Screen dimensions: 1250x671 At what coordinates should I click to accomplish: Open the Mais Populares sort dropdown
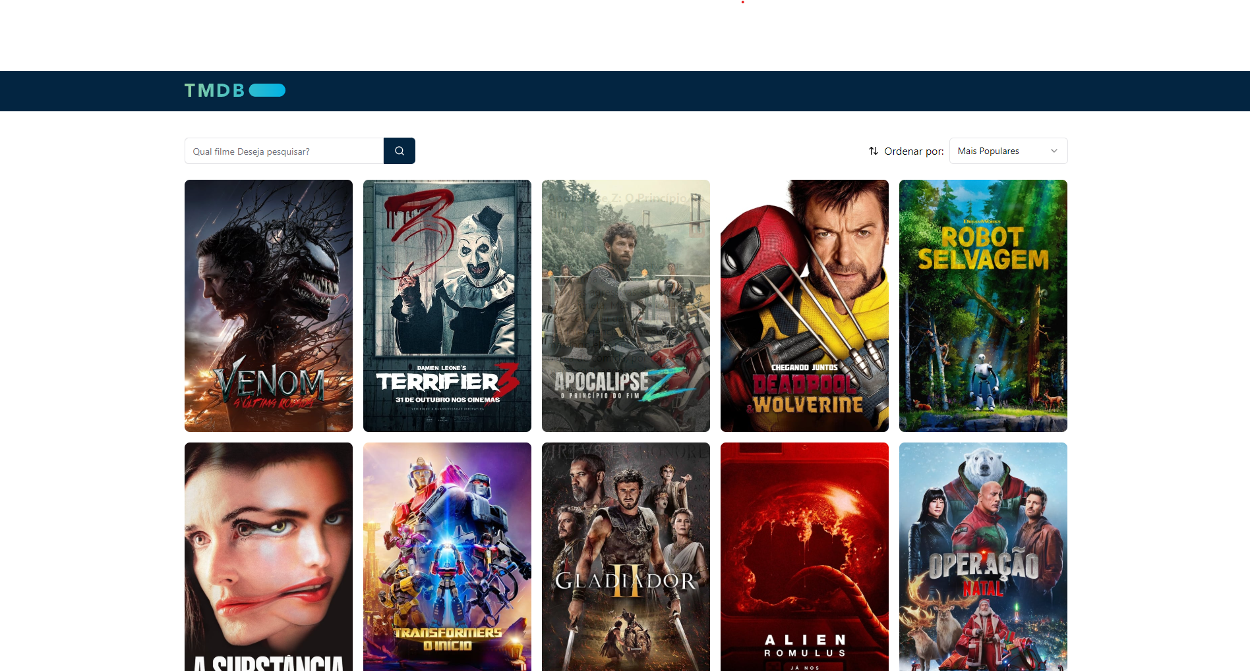point(1008,151)
